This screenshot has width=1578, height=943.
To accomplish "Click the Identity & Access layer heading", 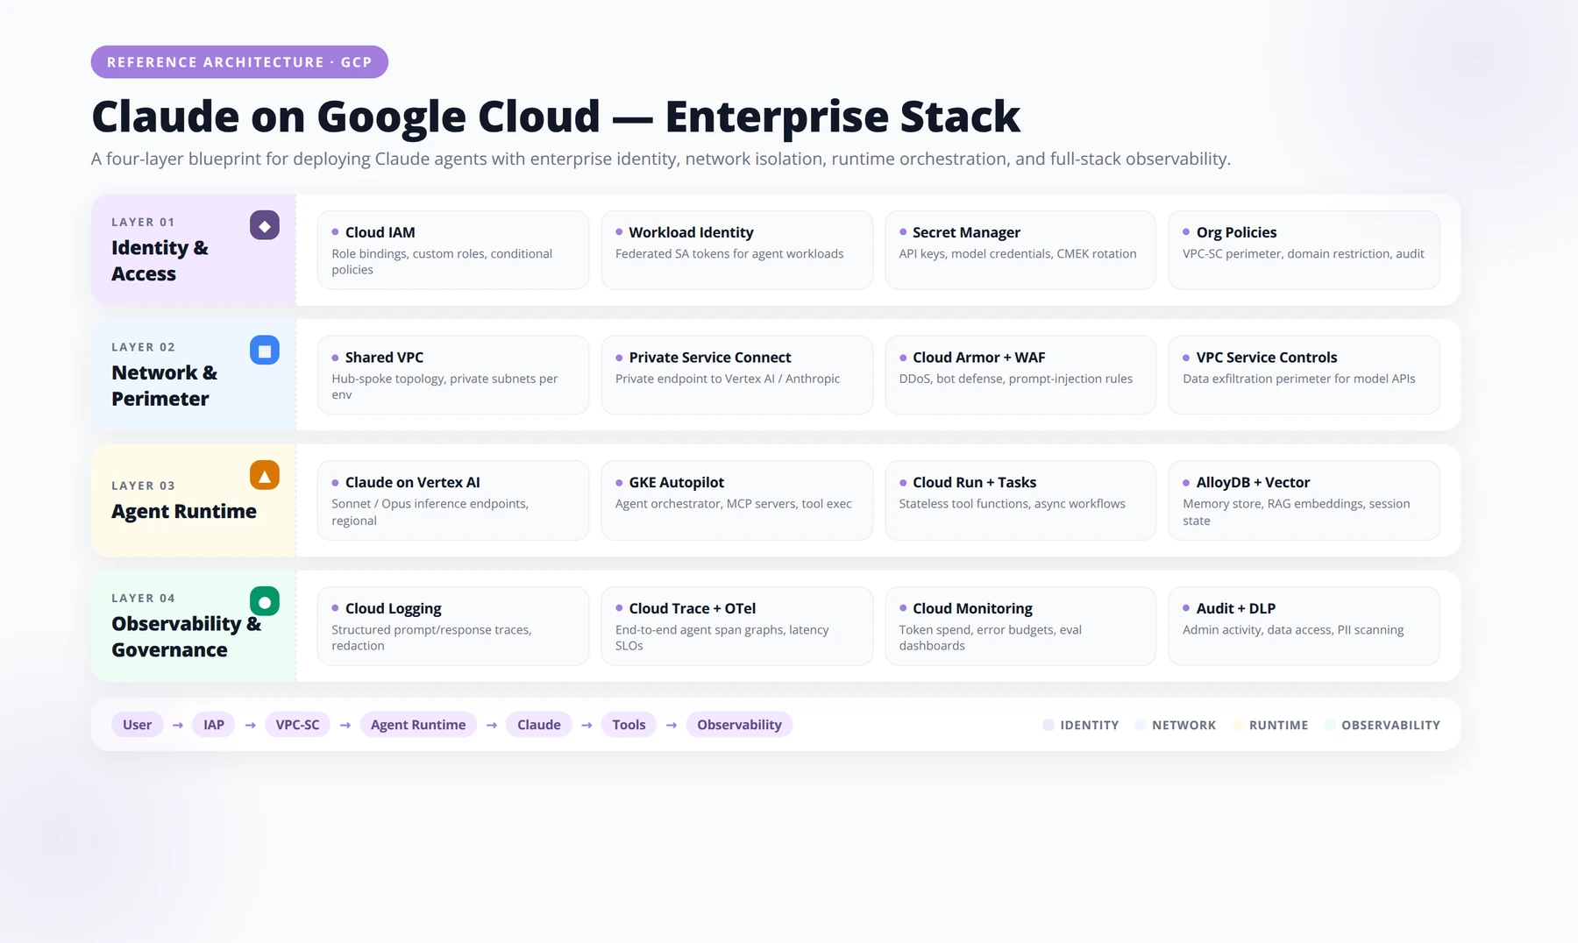I will coord(160,261).
